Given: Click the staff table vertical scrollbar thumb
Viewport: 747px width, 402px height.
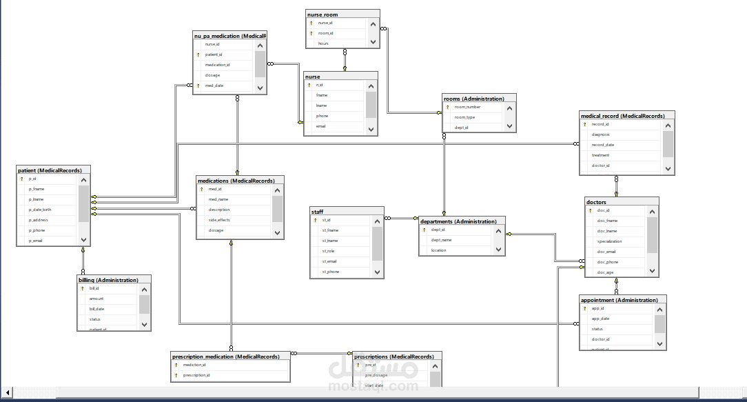Looking at the screenshot, I should pyautogui.click(x=378, y=243).
